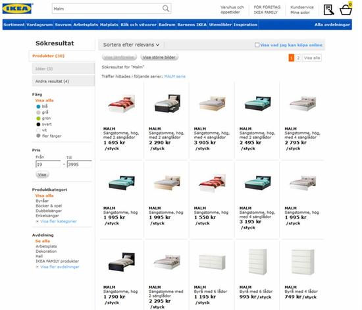This screenshot has height=310, width=362.
Task: Open the white 'Byrå med 6 lådor' 995 kr thumbnail
Action: click(x=257, y=262)
